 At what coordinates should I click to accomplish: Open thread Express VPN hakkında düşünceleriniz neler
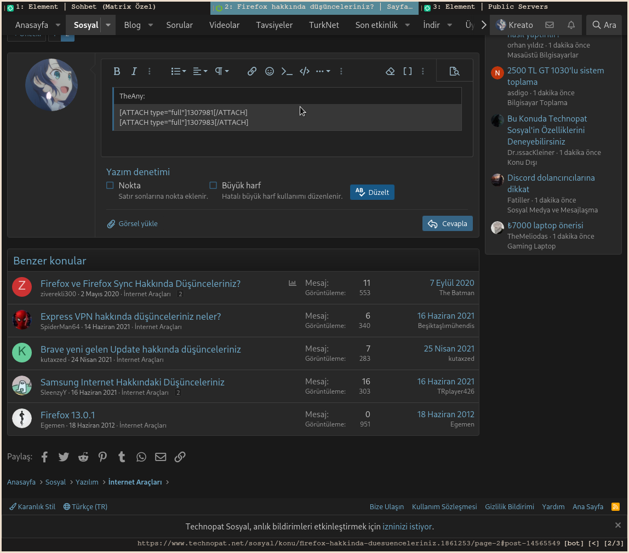tap(130, 316)
